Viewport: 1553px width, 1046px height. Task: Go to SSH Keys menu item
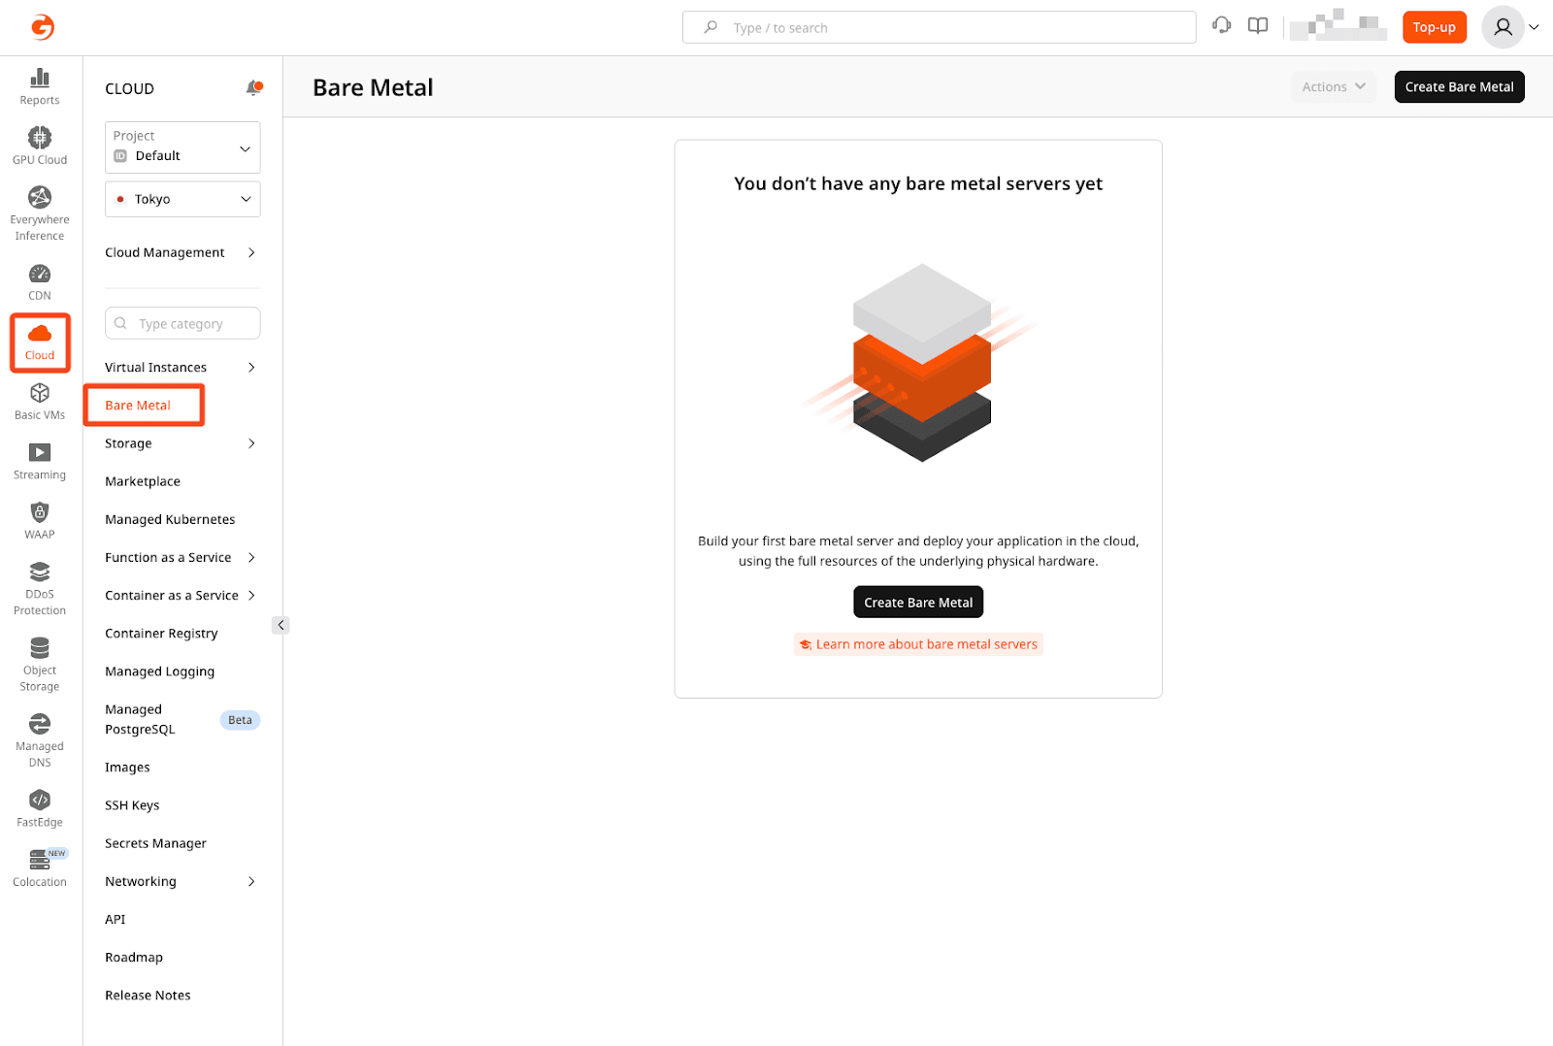(x=132, y=805)
